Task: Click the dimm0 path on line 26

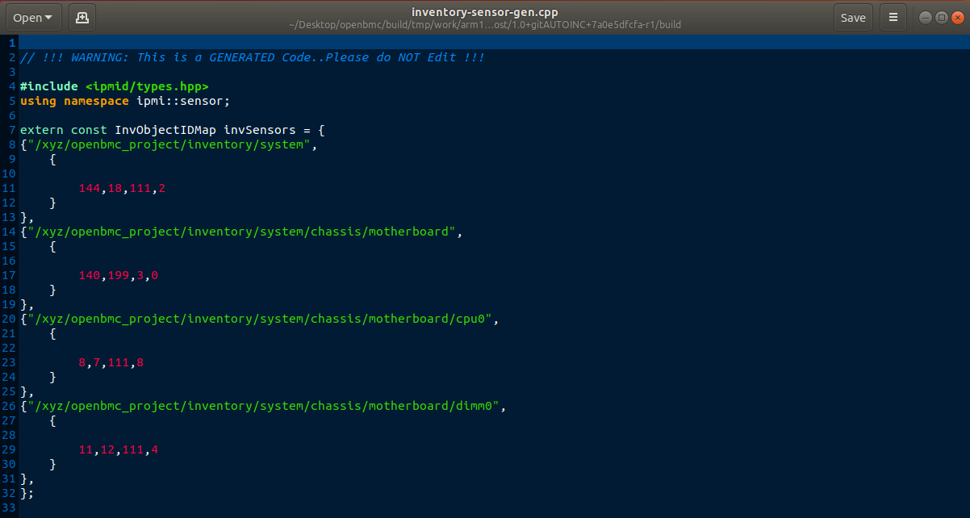Action: click(x=262, y=406)
